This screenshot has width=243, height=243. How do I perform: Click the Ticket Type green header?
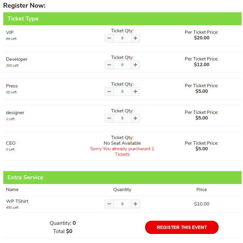coord(122,19)
